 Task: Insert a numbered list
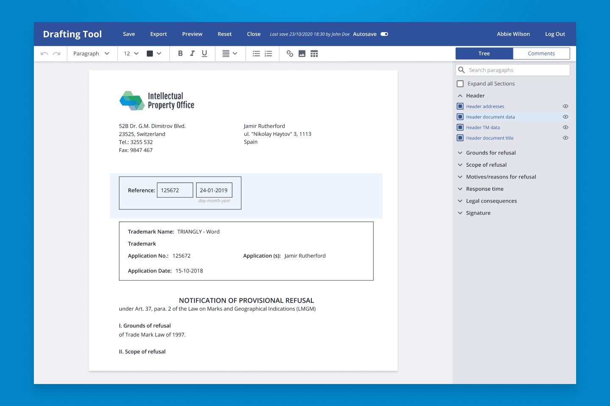point(268,54)
